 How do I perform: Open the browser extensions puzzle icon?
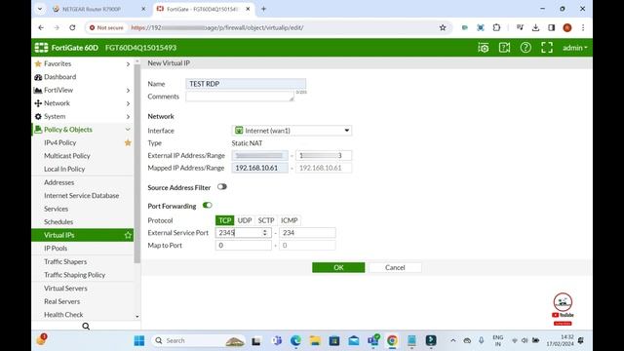pos(496,27)
